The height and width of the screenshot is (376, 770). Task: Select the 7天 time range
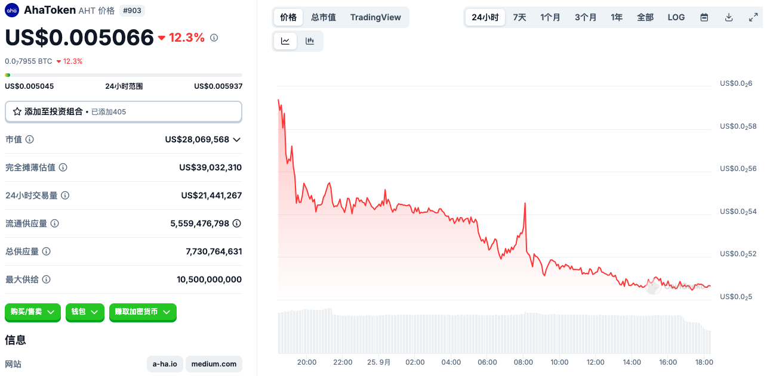tap(519, 17)
